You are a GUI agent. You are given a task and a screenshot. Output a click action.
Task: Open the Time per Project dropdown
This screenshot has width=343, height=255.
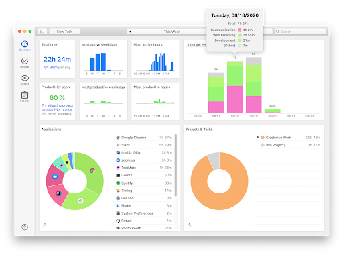(196, 45)
